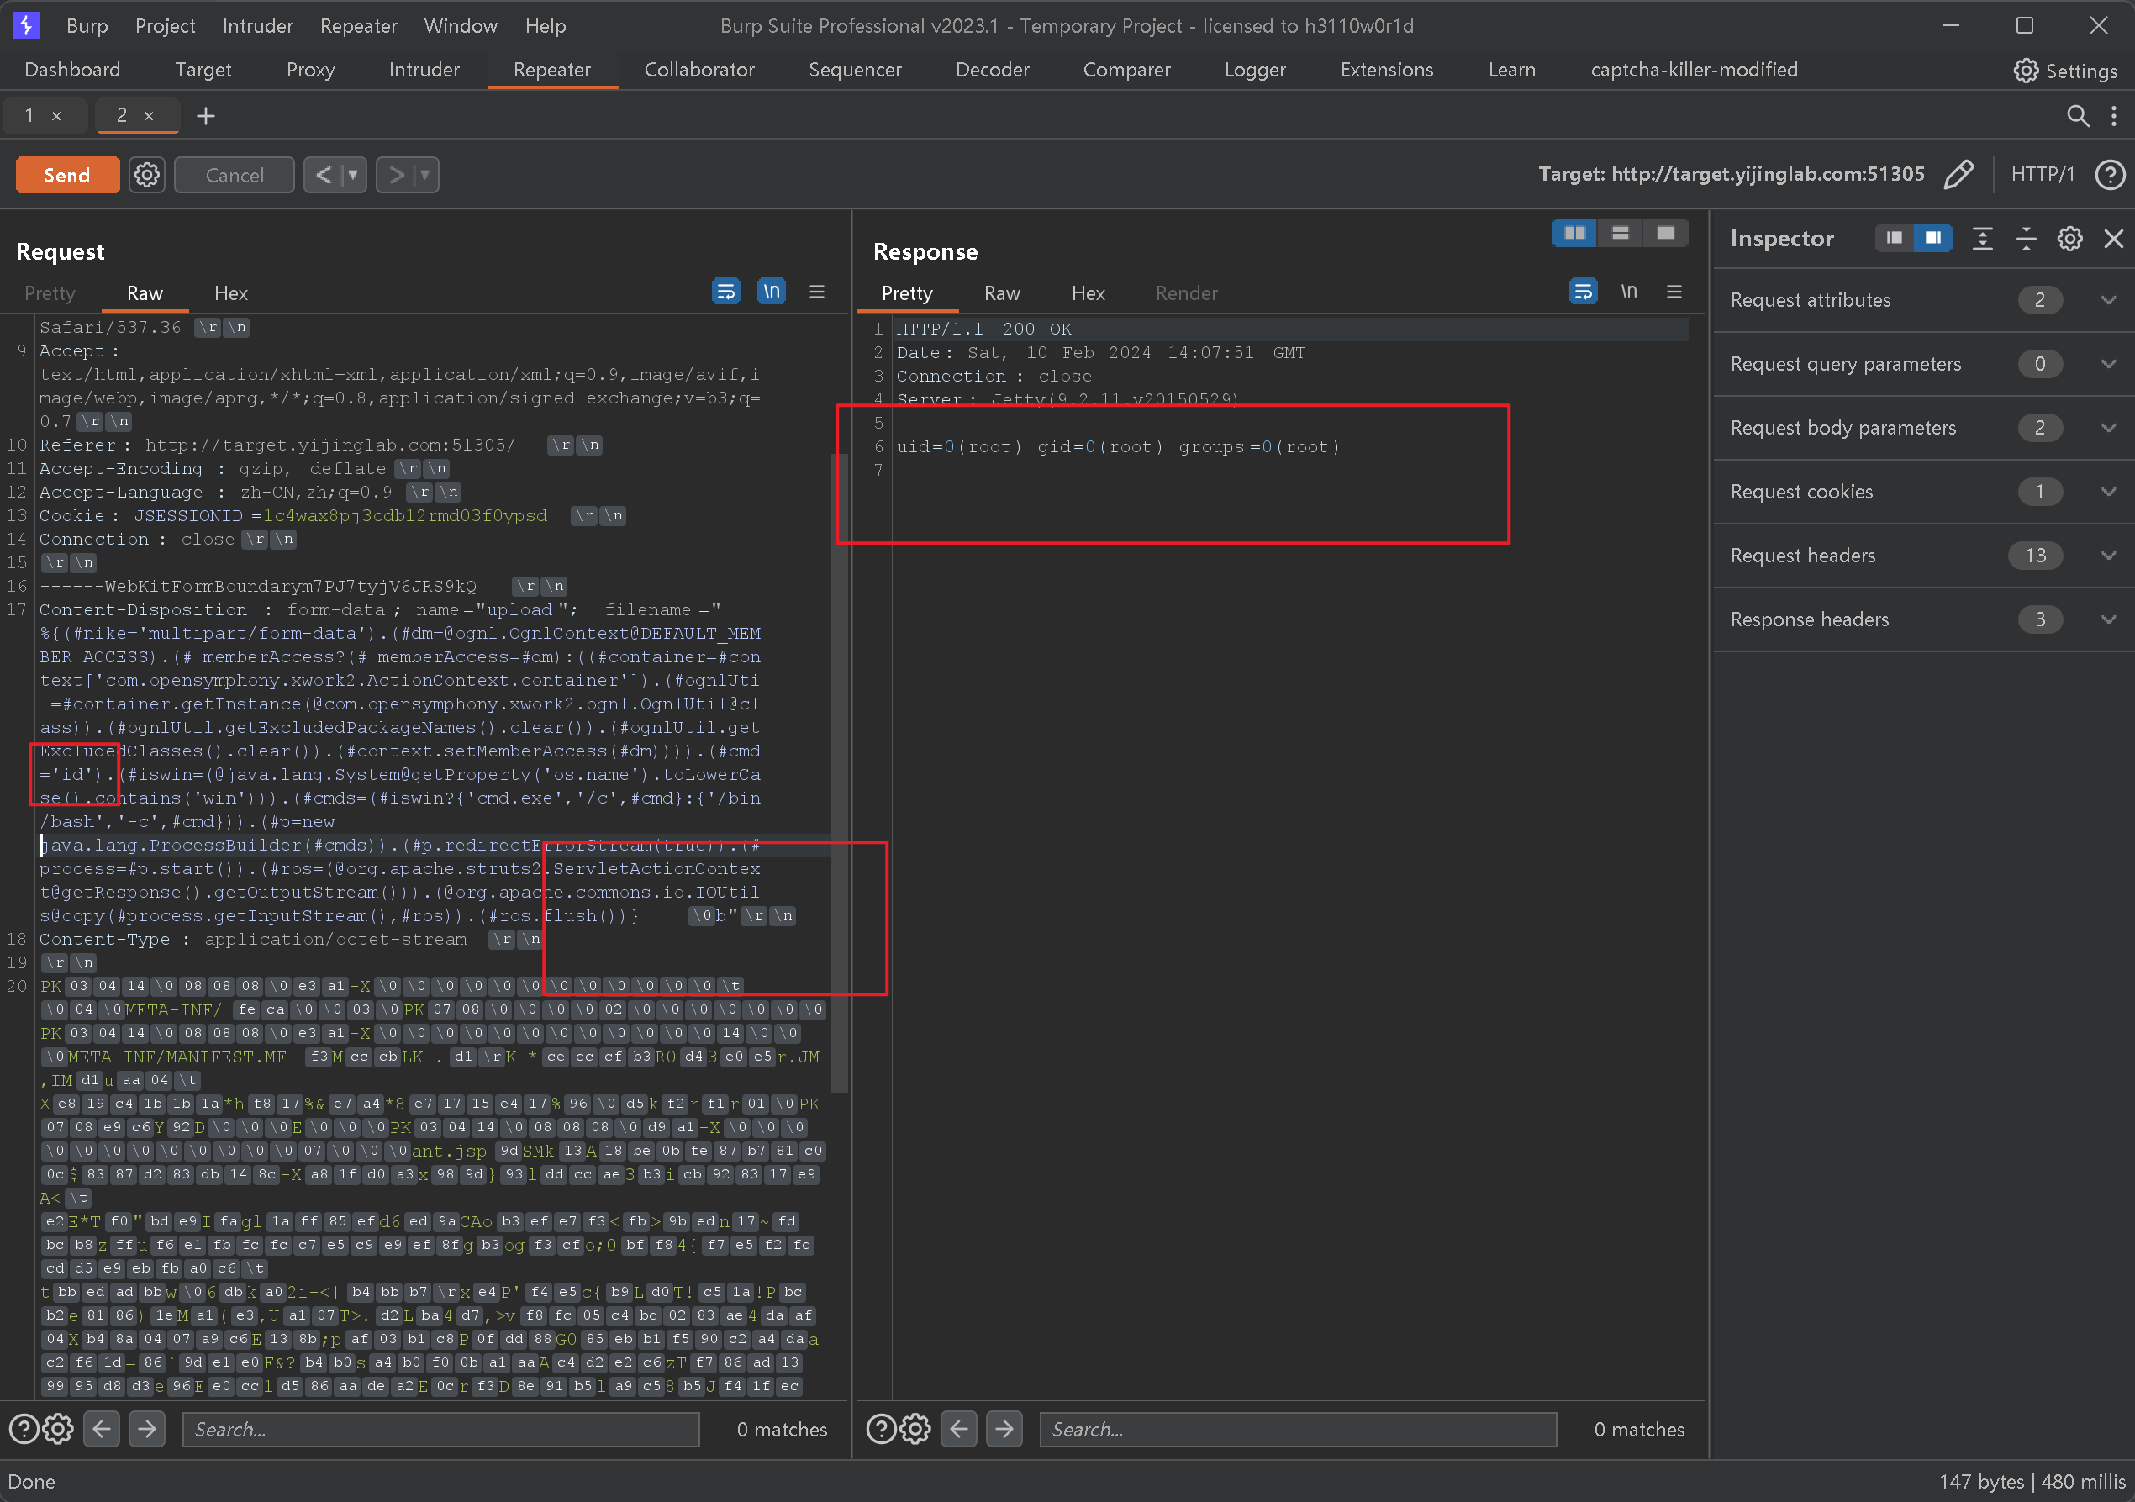The height and width of the screenshot is (1502, 2135).
Task: Add a new Repeater tab with plus
Action: (x=205, y=115)
